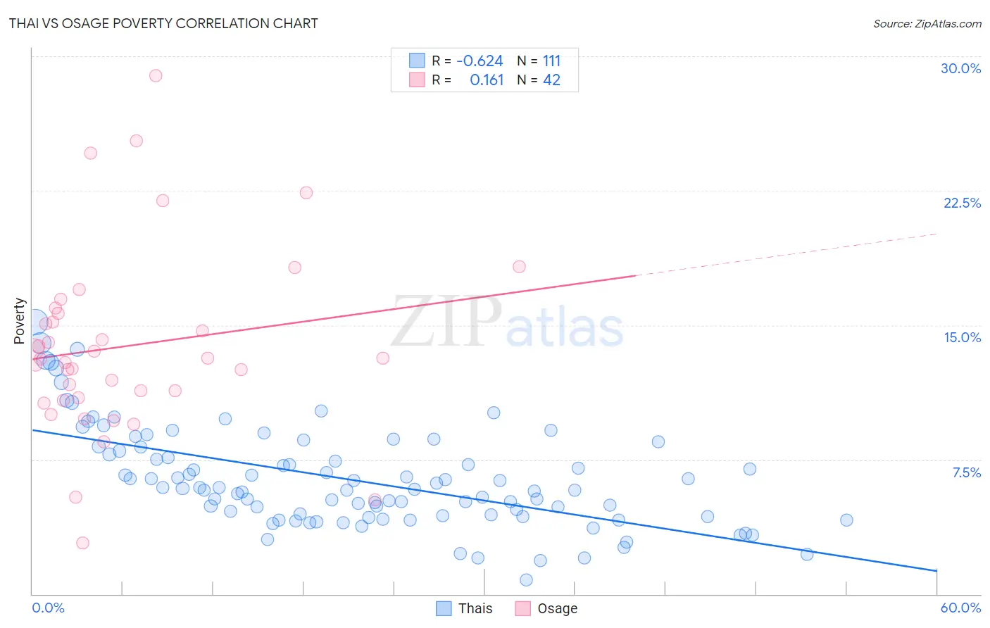Screen dimensions: 990x628
Task: Click the N = 111 statistic in legend
Action: coord(539,61)
